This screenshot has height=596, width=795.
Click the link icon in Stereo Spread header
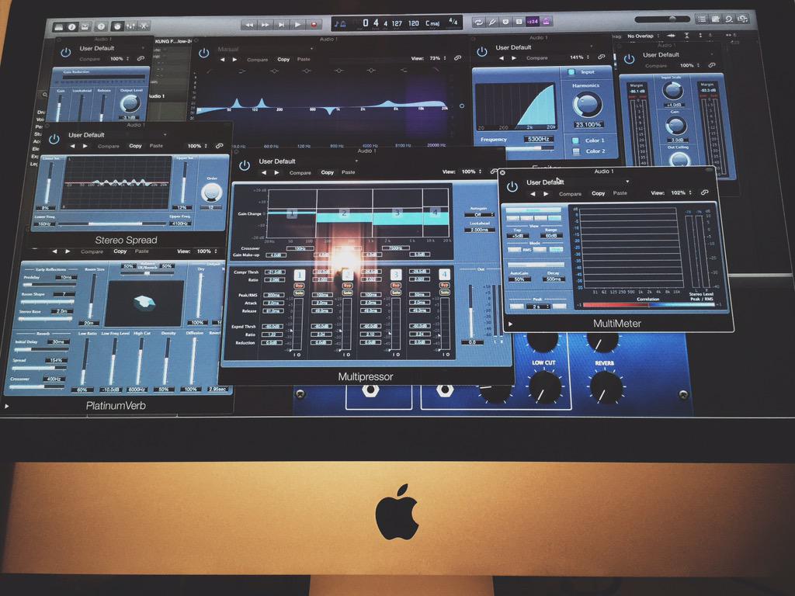(x=219, y=146)
